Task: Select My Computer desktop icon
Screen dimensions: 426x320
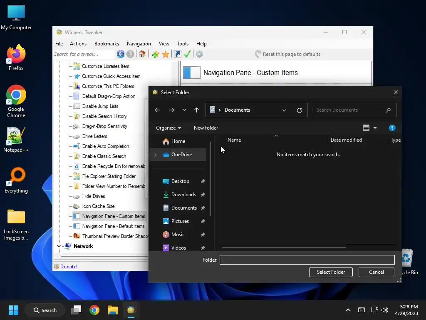Action: pyautogui.click(x=16, y=17)
